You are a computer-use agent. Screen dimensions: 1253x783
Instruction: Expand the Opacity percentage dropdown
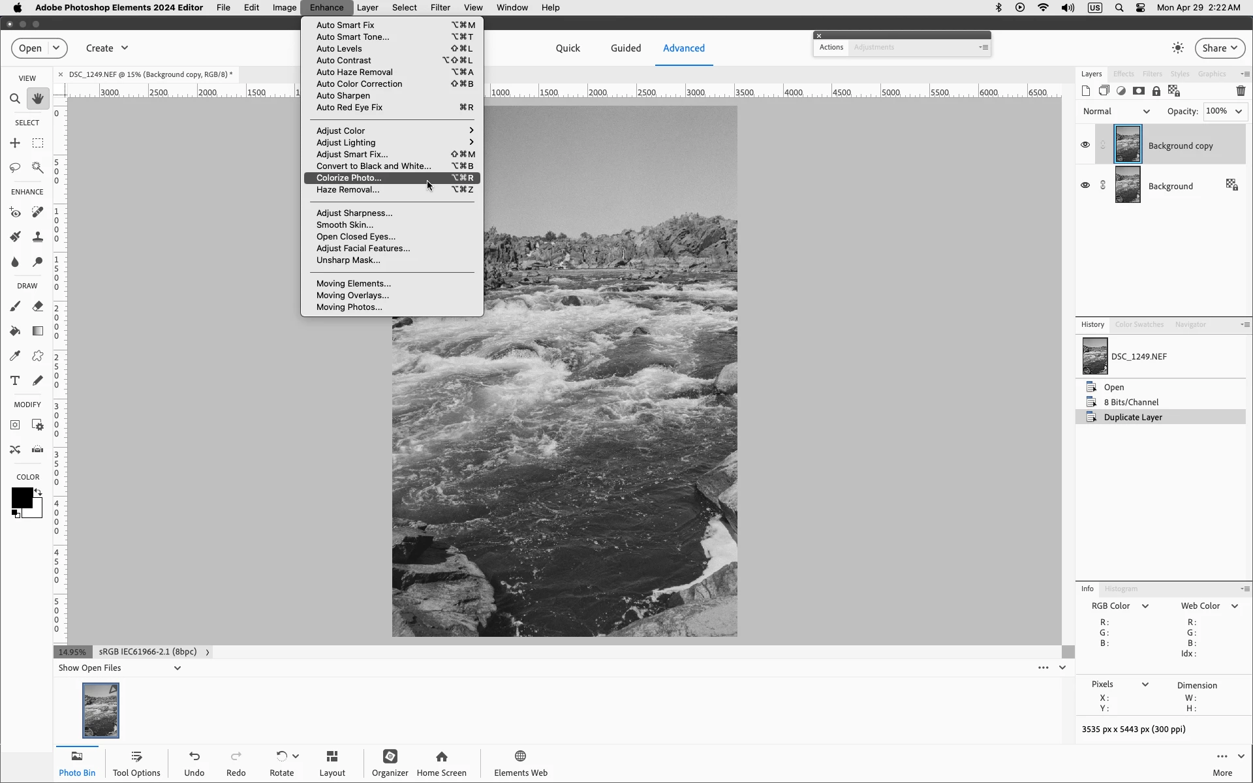point(1238,112)
